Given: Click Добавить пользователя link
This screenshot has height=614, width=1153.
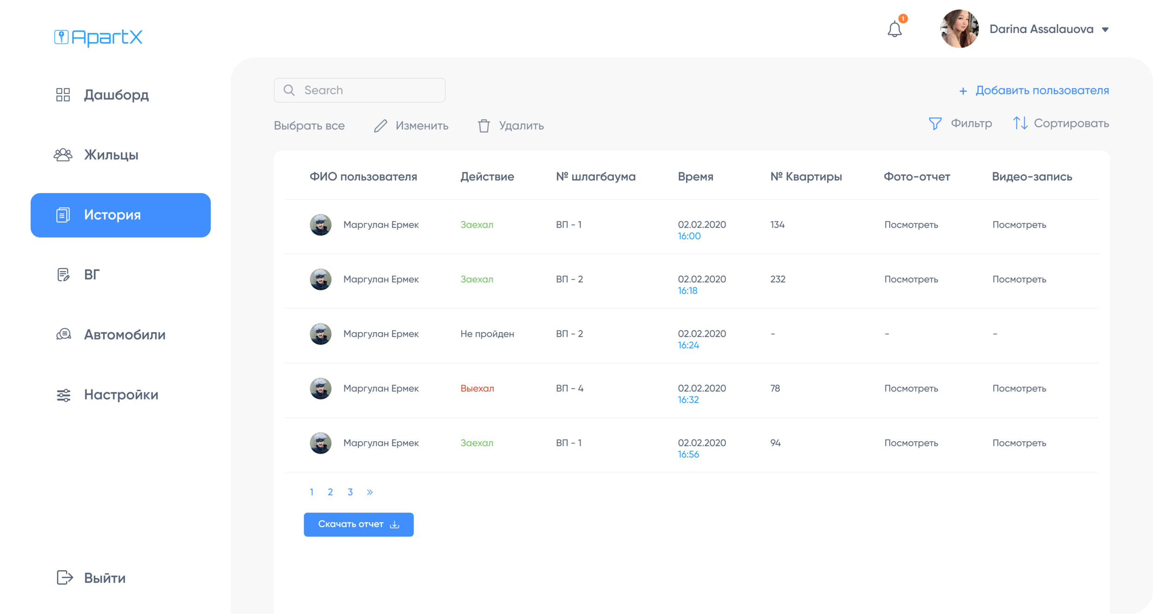Looking at the screenshot, I should pos(1041,90).
